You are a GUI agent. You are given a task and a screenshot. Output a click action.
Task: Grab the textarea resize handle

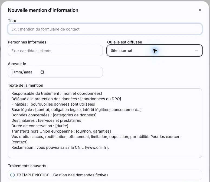pyautogui.click(x=200, y=156)
